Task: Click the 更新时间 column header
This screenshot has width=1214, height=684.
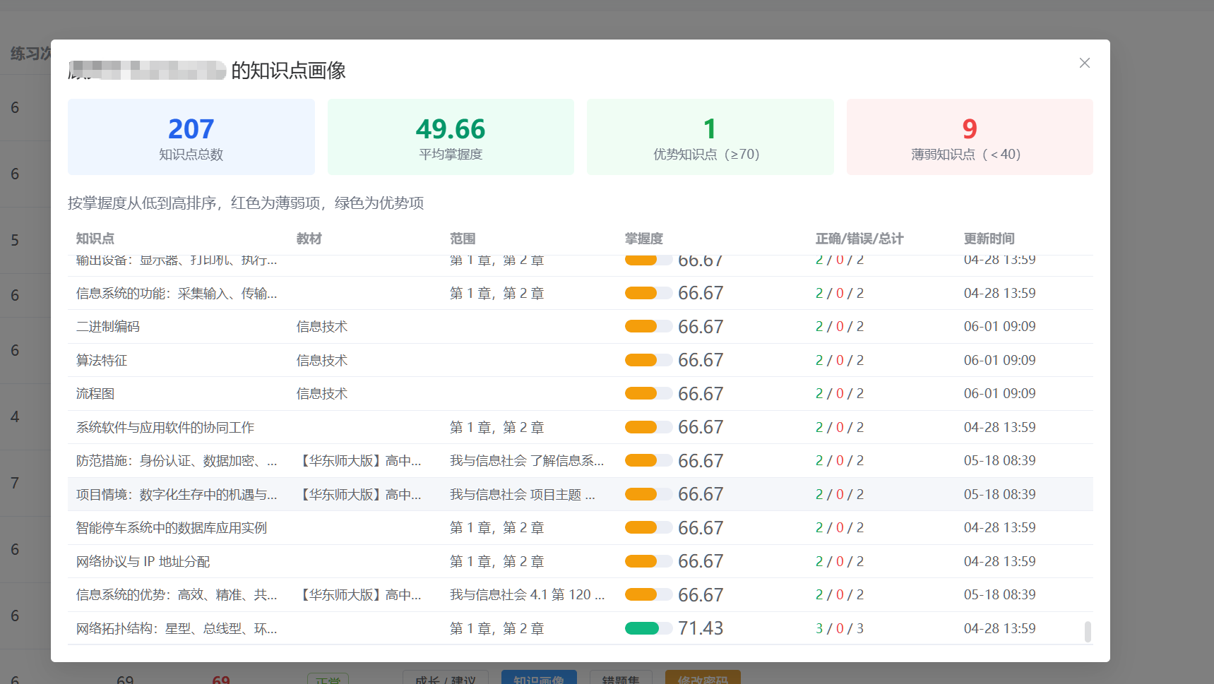Action: click(x=989, y=239)
